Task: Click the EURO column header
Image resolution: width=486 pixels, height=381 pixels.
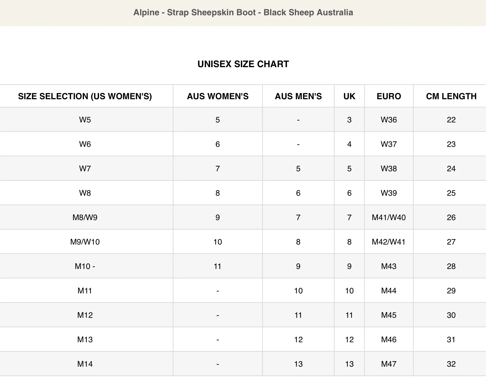Action: pos(389,96)
